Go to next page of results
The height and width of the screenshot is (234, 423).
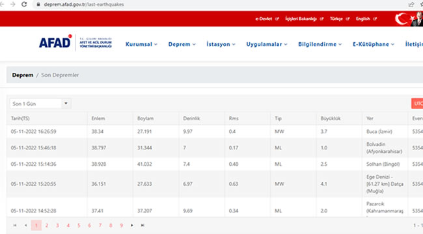[x=132, y=226]
